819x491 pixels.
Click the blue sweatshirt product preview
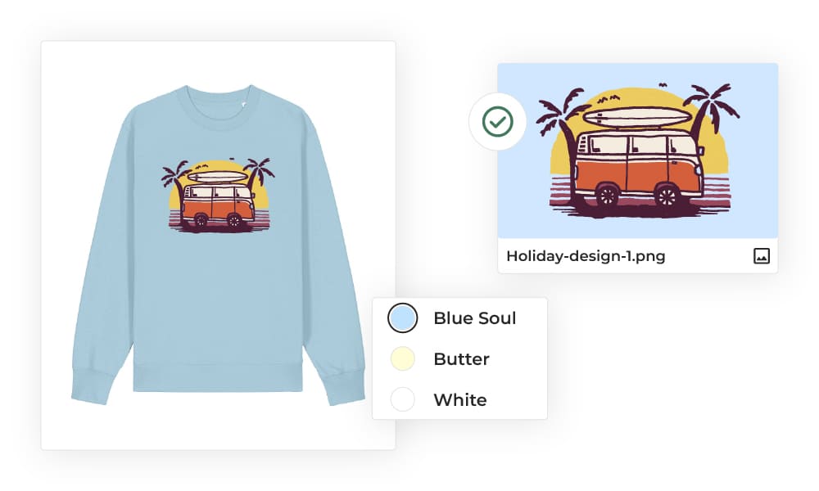click(x=219, y=245)
